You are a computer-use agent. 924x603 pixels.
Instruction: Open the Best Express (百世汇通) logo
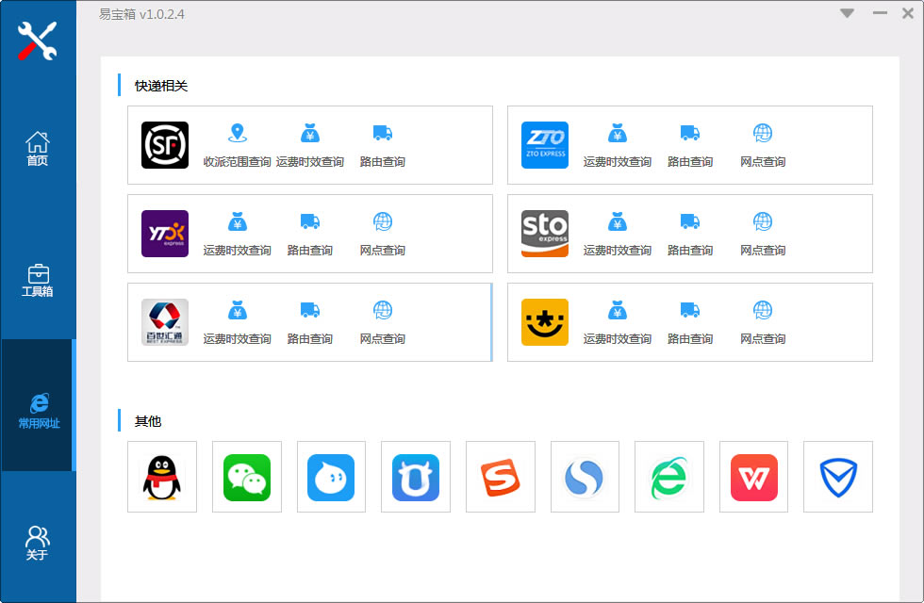click(x=165, y=322)
